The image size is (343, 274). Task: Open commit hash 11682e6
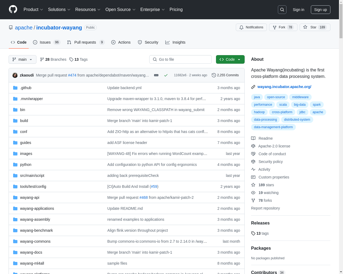point(180,75)
